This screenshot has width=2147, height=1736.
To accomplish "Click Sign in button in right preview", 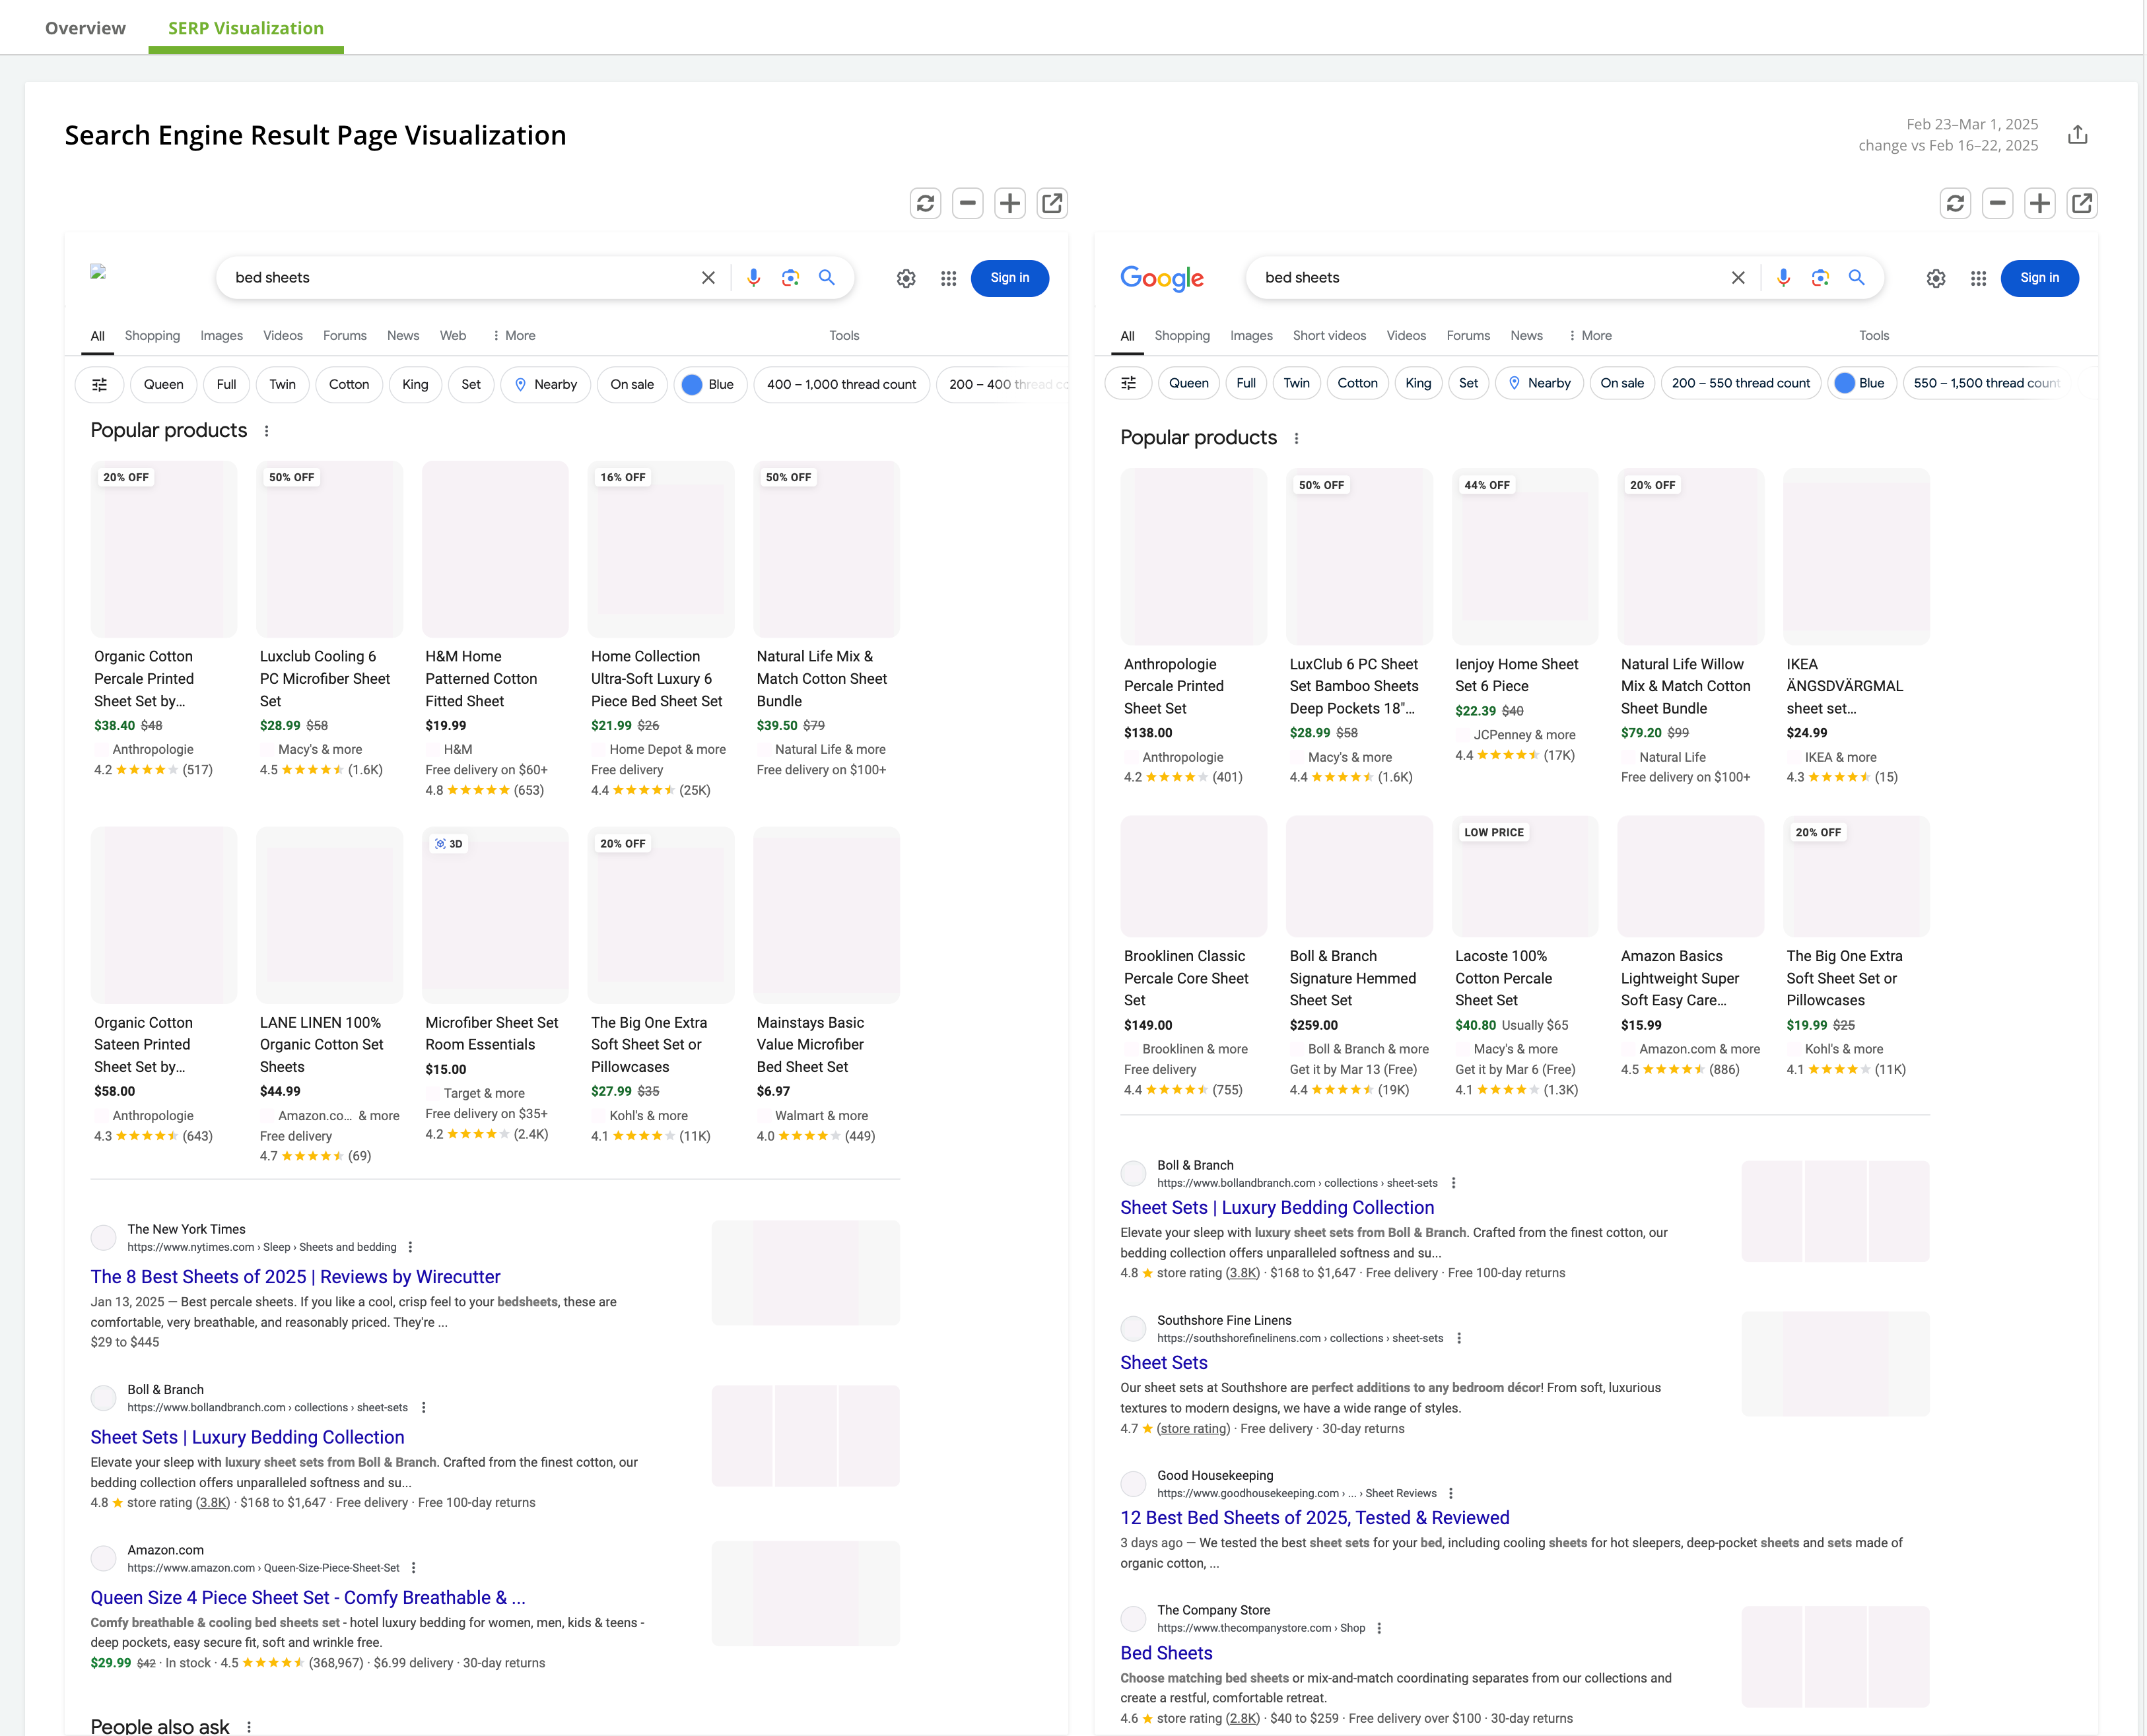I will (x=2040, y=278).
